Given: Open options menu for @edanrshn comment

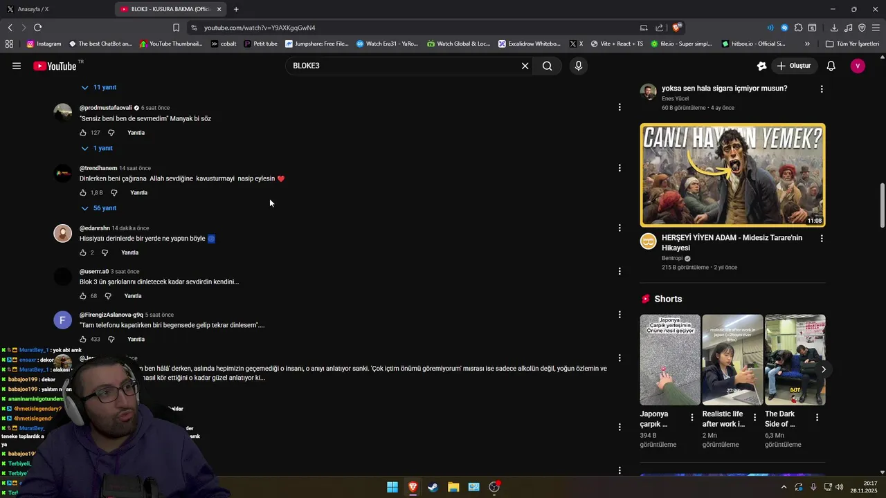Looking at the screenshot, I should pyautogui.click(x=620, y=228).
